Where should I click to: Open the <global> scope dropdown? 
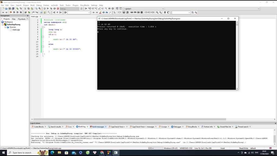(x=144, y=9)
